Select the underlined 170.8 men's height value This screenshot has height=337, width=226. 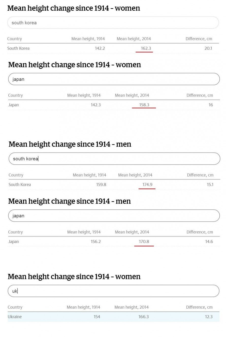click(144, 241)
